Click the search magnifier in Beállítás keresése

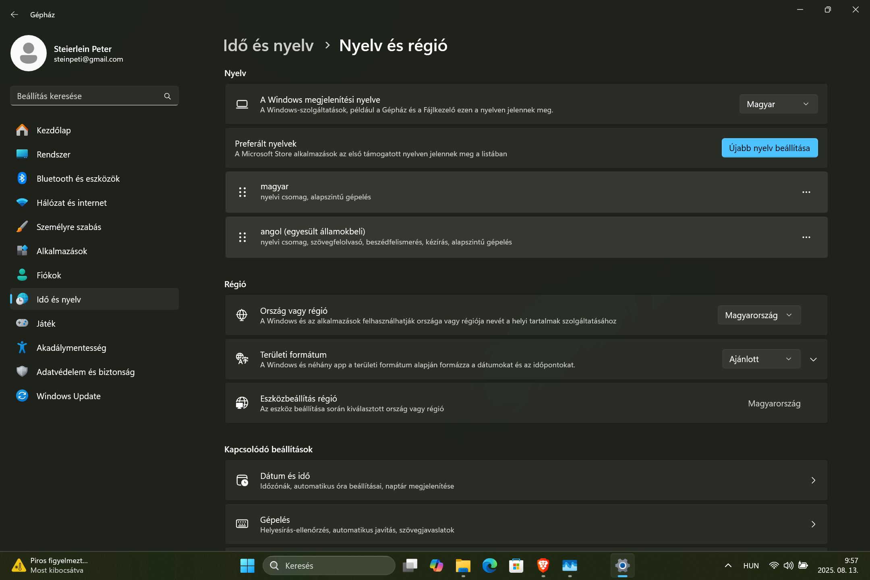[x=168, y=96]
